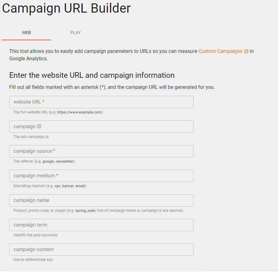Image resolution: width=278 pixels, height=272 pixels.
Task: Open the Custom Campaigns link
Action: [x=220, y=51]
